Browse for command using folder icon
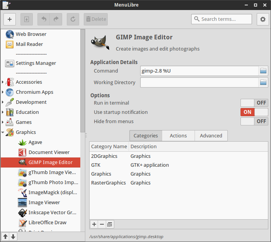 point(263,71)
